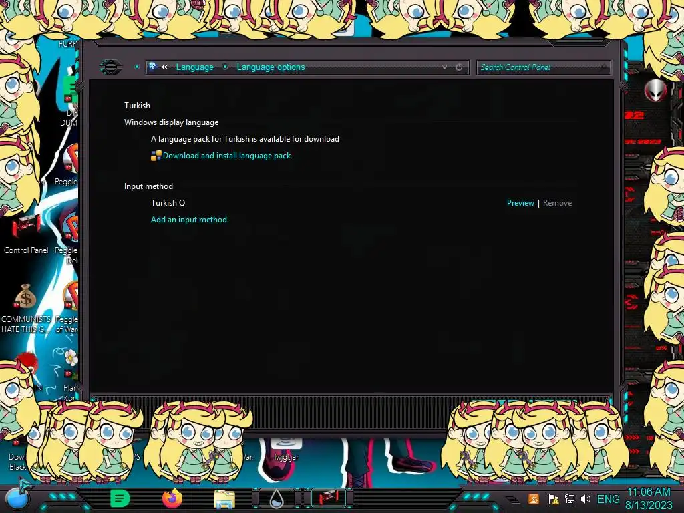Viewport: 684px width, 513px height.
Task: Click Remove for Turkish Q
Action: 557,203
